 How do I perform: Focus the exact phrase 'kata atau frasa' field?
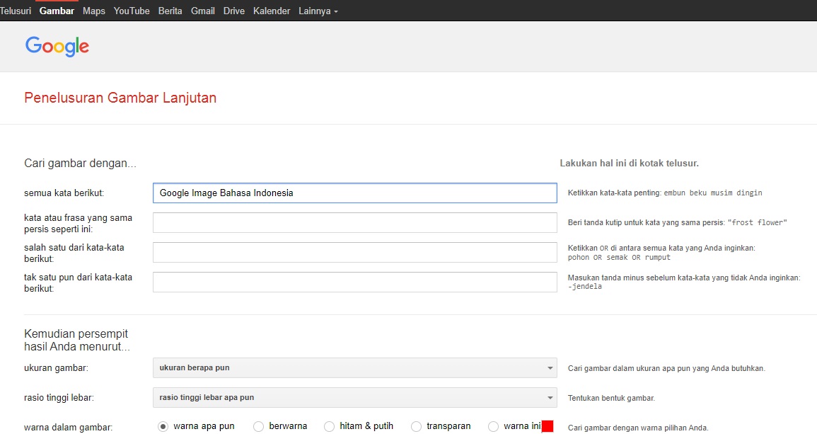tap(355, 223)
